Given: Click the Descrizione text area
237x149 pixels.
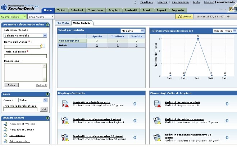Looking at the screenshot, I should pos(26,73).
